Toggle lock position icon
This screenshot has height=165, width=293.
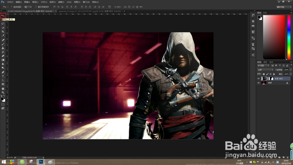click(270, 74)
